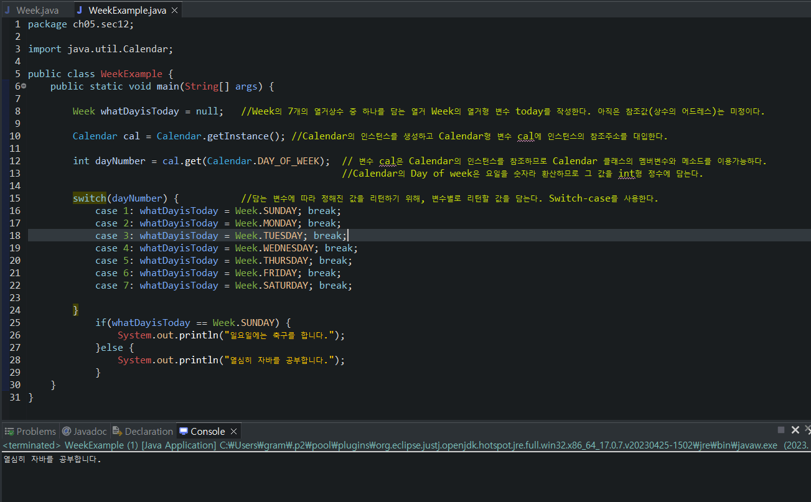Click 'DAY_OF_WEEK' on line 12
Image resolution: width=811 pixels, height=502 pixels.
click(288, 161)
